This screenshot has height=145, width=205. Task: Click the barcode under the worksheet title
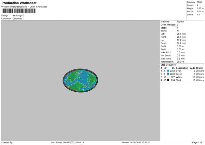point(18,11)
